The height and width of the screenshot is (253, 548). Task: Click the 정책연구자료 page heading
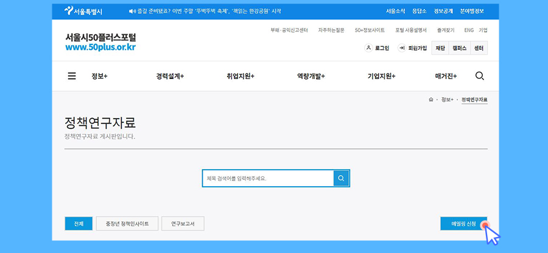click(x=100, y=123)
